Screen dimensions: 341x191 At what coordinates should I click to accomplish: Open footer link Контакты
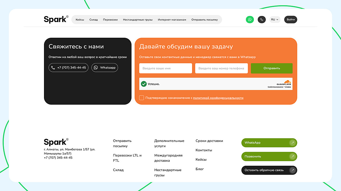tap(204, 150)
